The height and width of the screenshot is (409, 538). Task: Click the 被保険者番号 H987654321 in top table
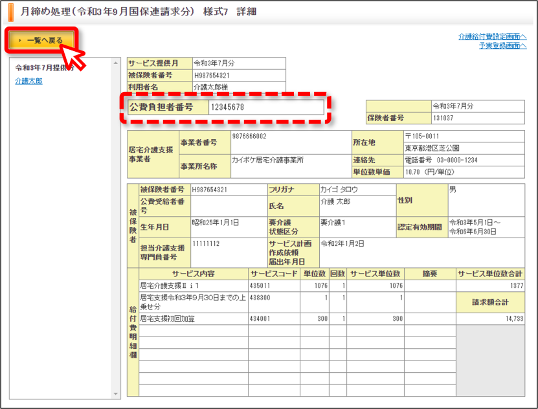[x=239, y=76]
